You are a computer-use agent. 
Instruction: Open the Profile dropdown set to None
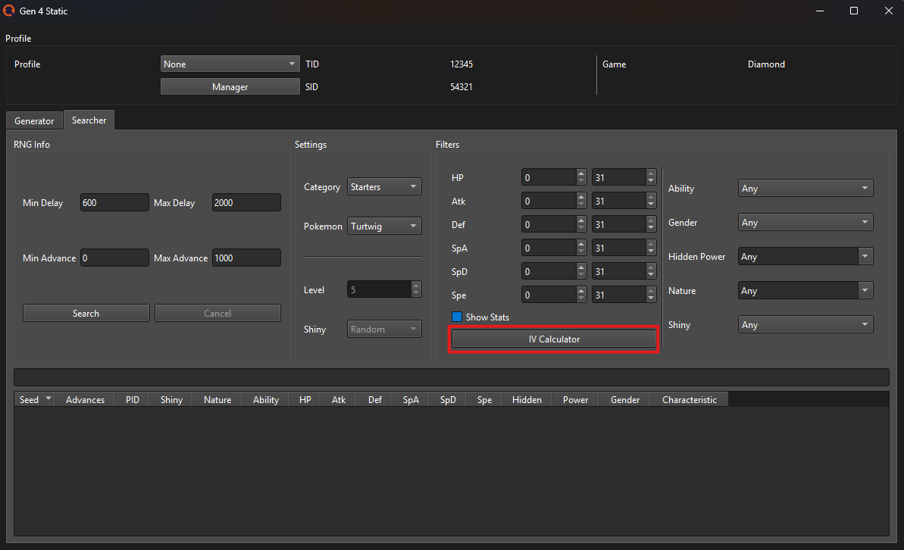(x=230, y=64)
